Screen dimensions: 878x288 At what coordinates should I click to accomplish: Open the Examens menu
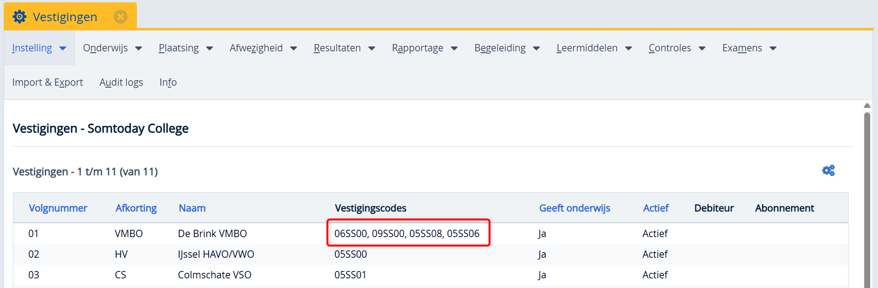point(749,48)
